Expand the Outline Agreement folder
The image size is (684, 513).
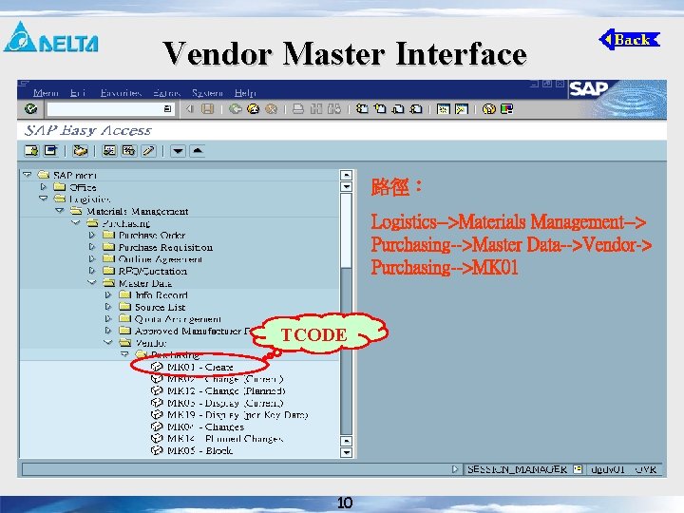[x=91, y=258]
